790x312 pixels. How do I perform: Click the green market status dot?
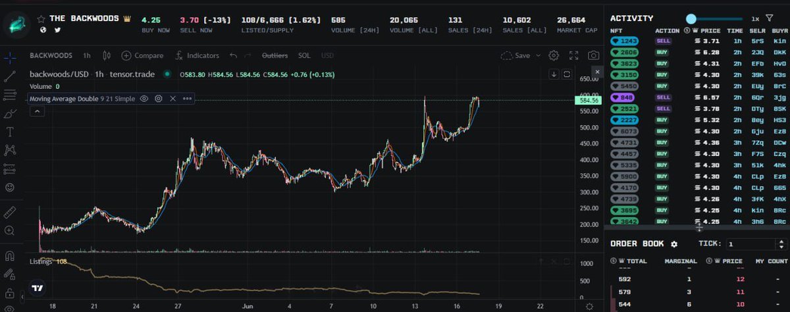point(167,74)
